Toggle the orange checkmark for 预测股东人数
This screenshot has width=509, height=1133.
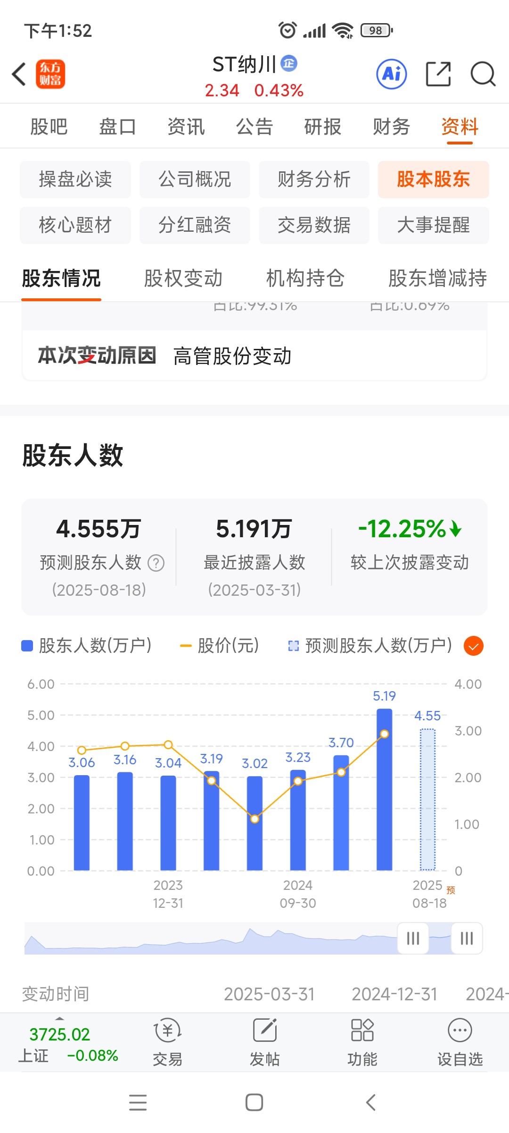point(474,646)
